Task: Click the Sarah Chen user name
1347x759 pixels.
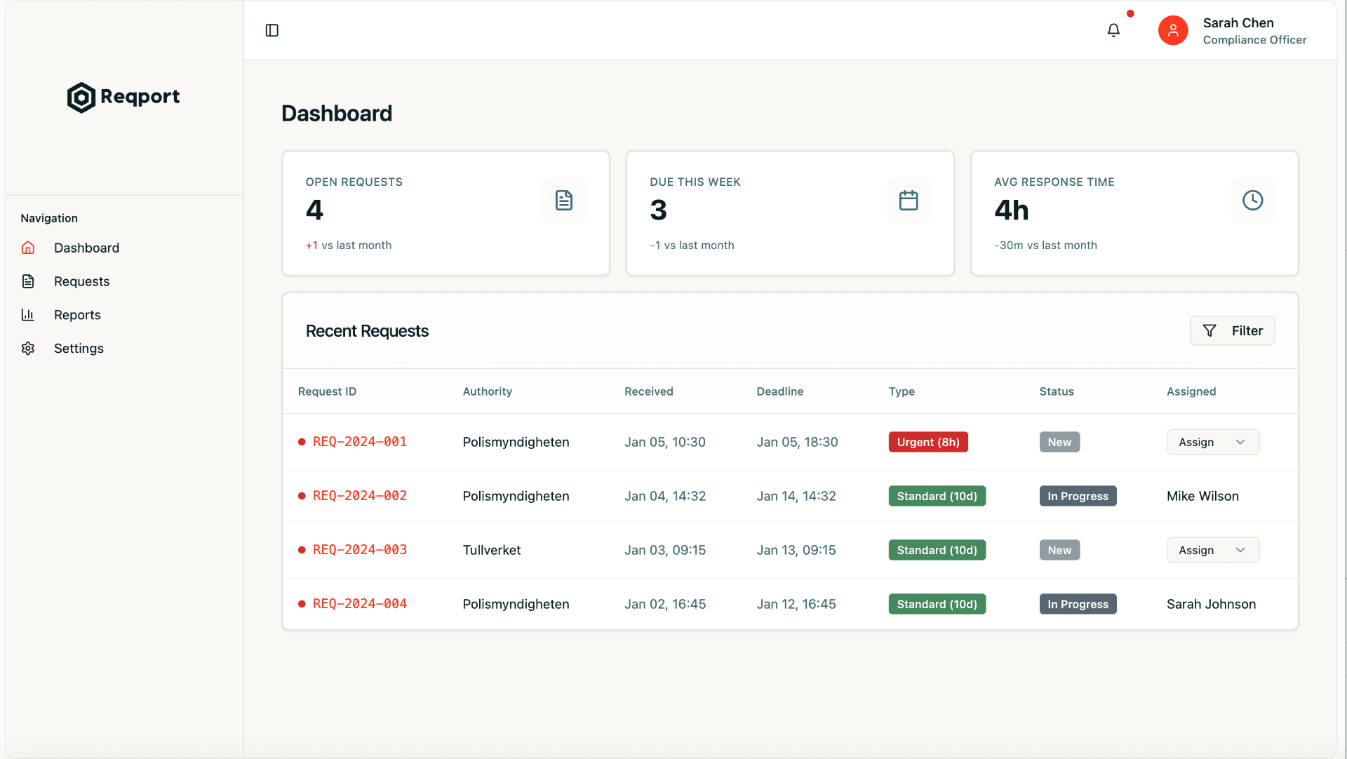Action: tap(1238, 23)
